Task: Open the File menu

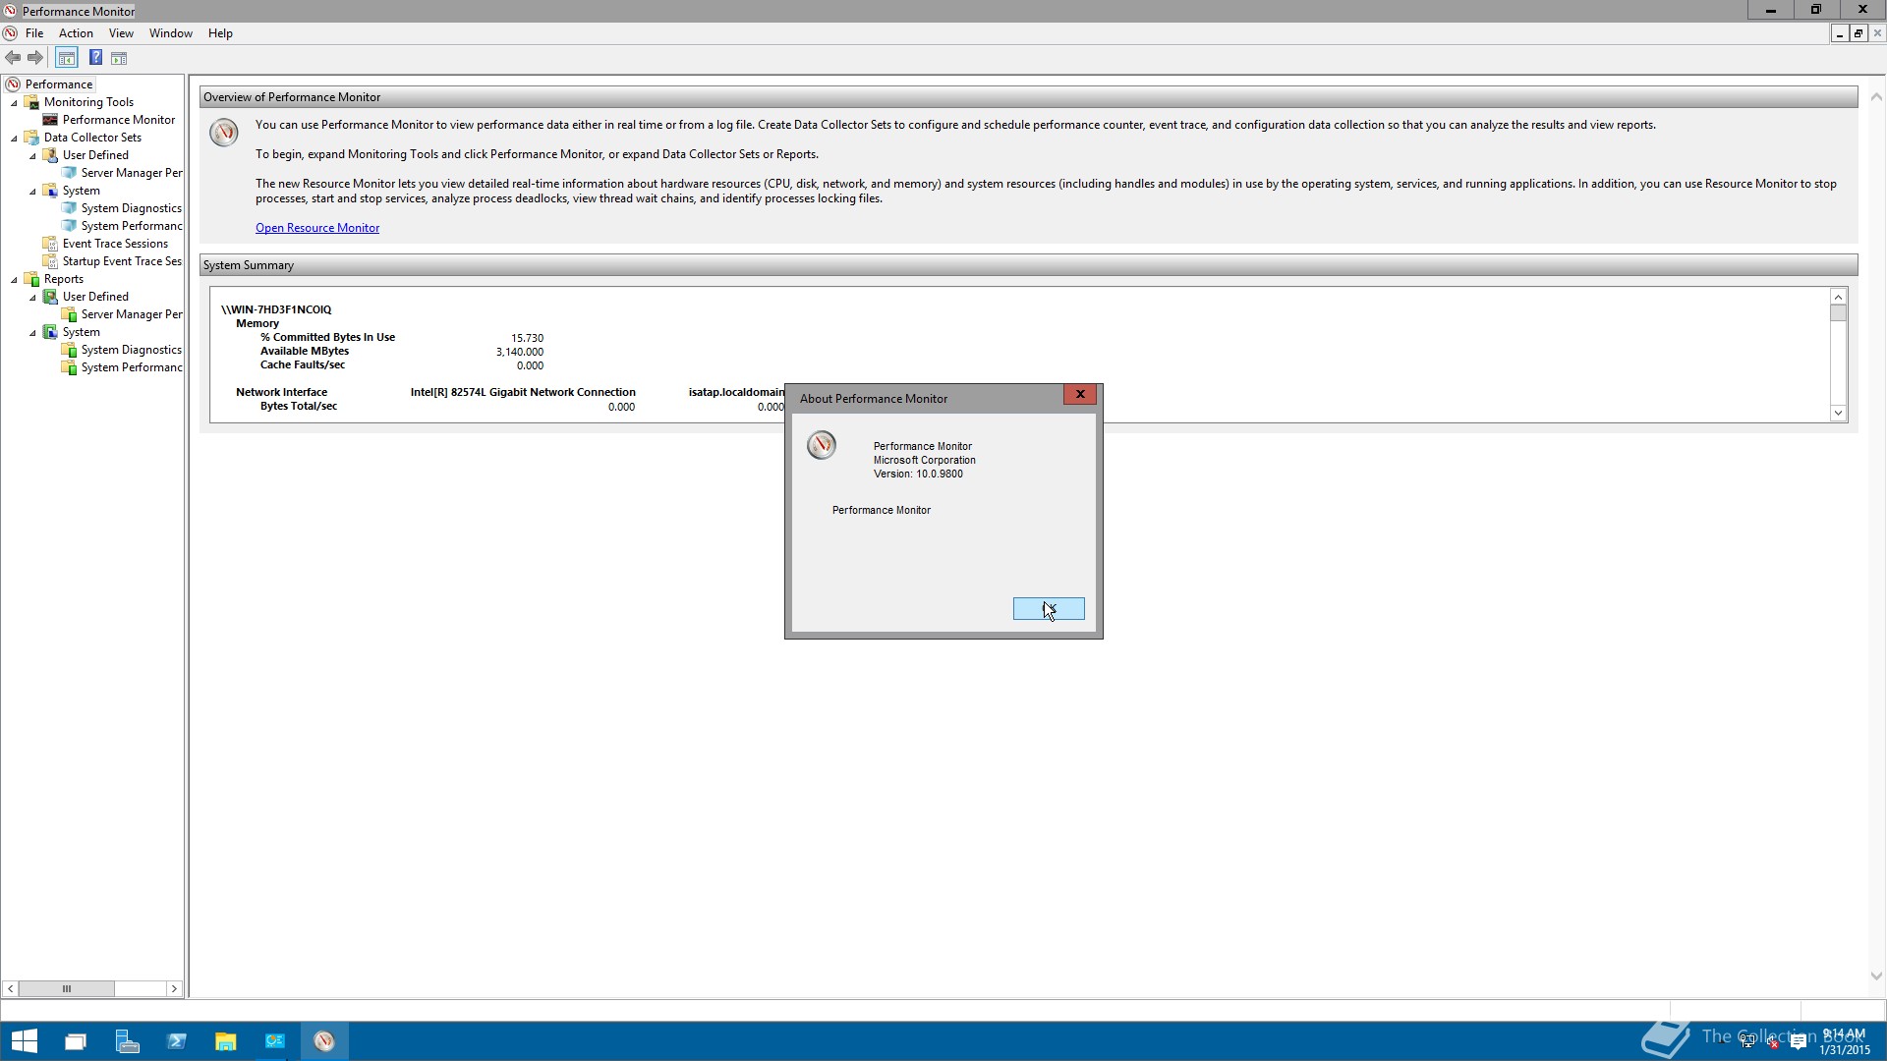Action: (x=34, y=33)
